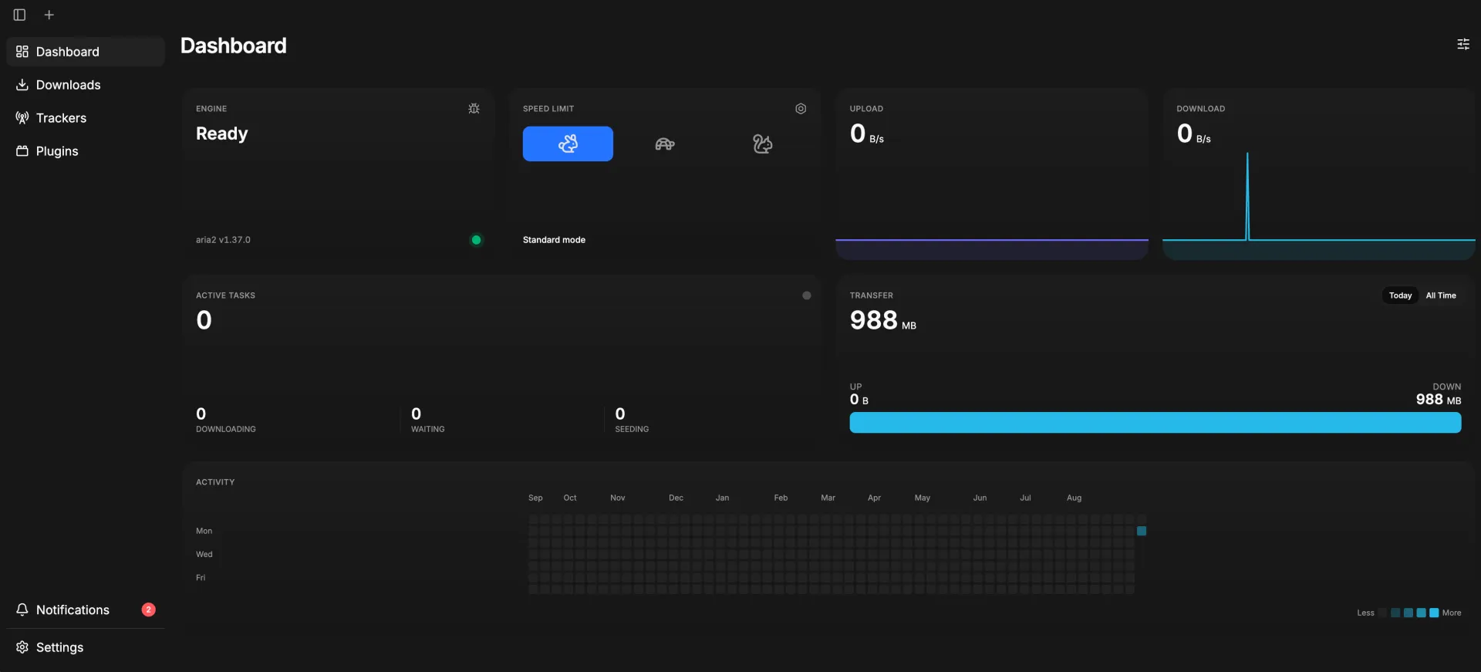
Task: Open speed limit settings hexagon icon
Action: coord(801,109)
